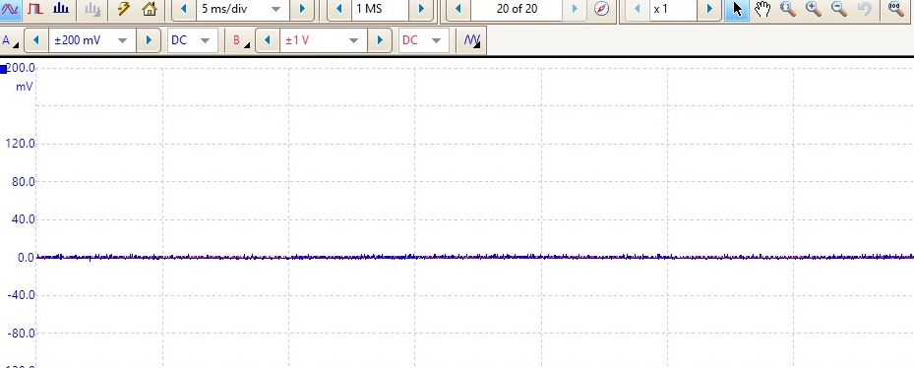Open the greyed spectrum options icon
Screen dimensions: 914x368
click(91, 9)
